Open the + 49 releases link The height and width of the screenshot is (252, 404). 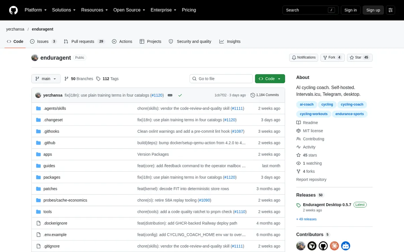[306, 219]
